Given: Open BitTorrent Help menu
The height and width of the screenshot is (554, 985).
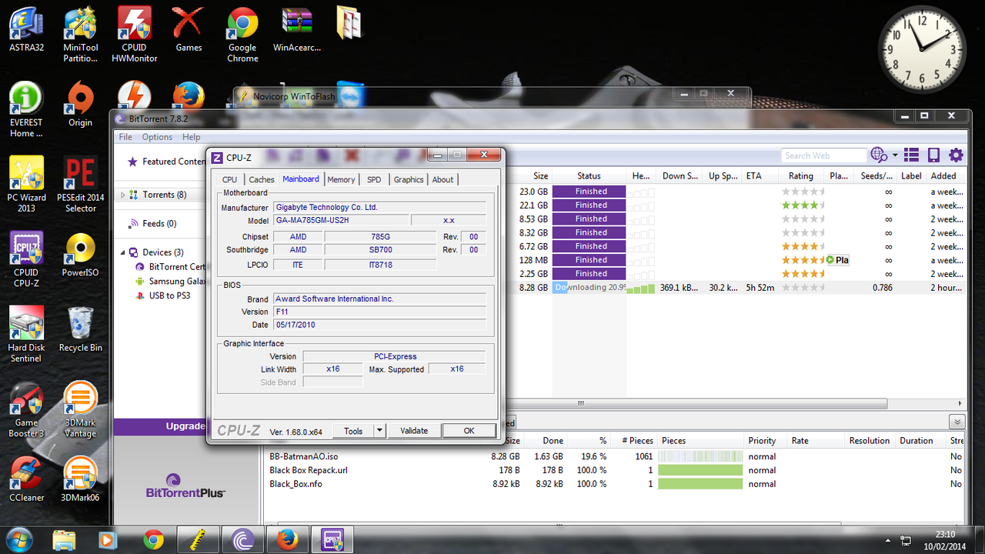Looking at the screenshot, I should 192,137.
